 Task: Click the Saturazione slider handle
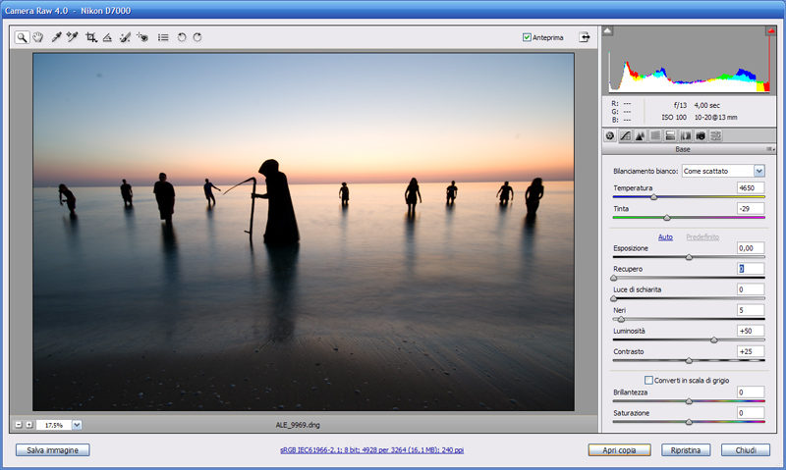click(689, 422)
